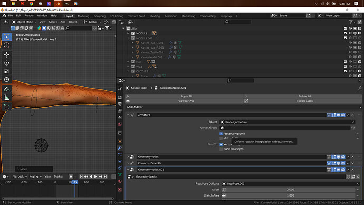
Task: Open the Render menu
Action: coord(29,16)
